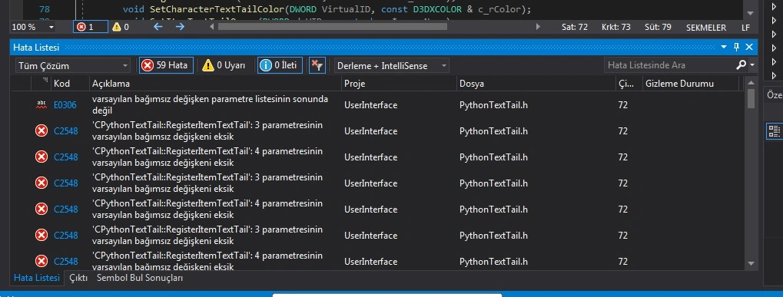This screenshot has width=783, height=297.
Task: Click the search magnifier in Hata Listesi
Action: click(741, 64)
